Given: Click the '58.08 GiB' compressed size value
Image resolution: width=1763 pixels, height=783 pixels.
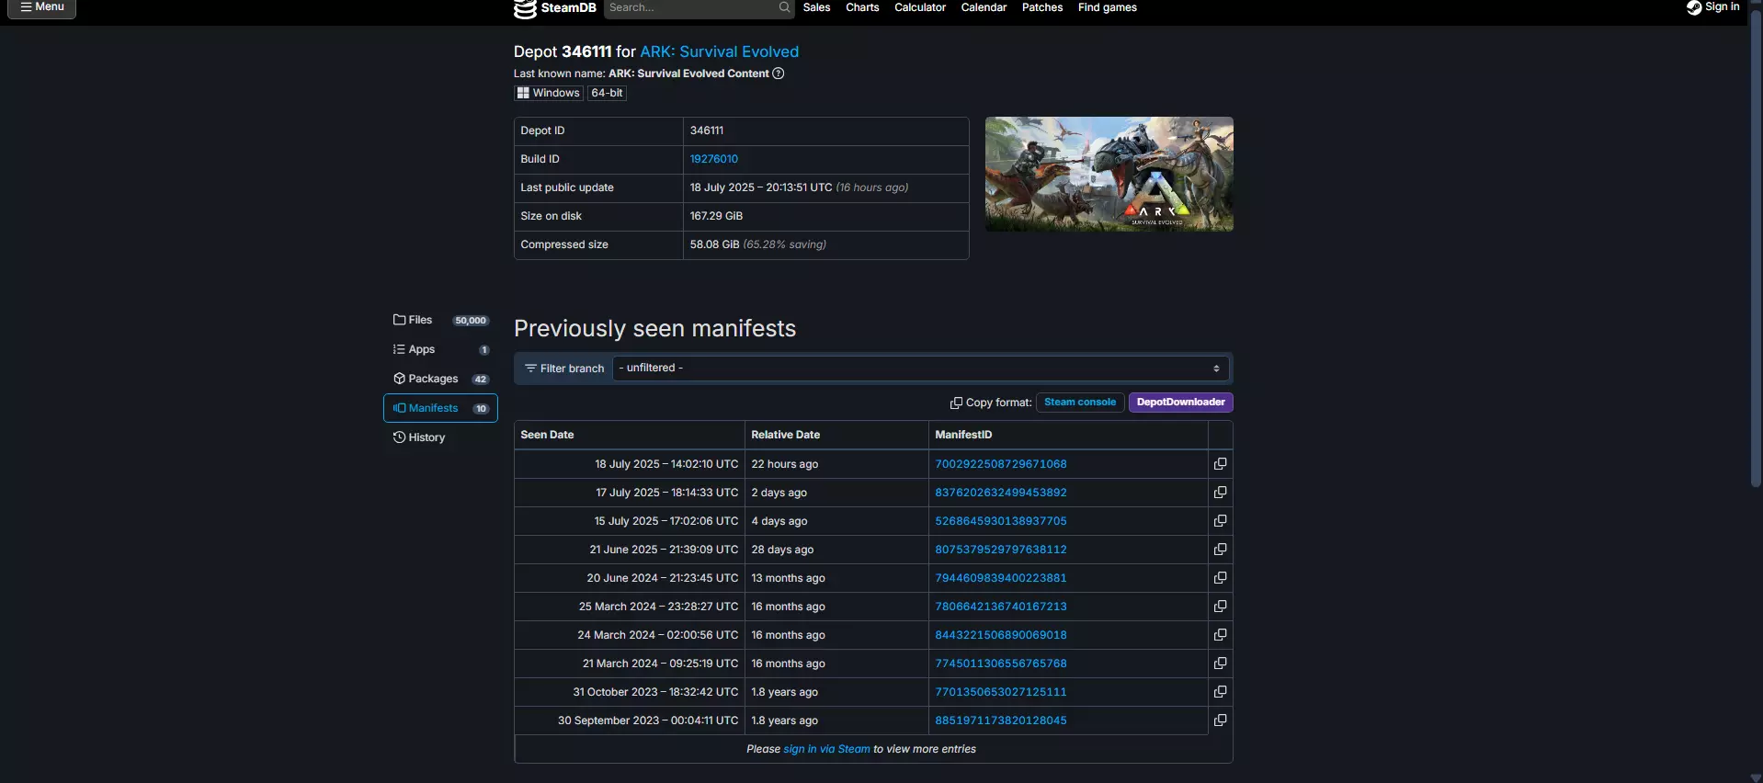Looking at the screenshot, I should [714, 244].
